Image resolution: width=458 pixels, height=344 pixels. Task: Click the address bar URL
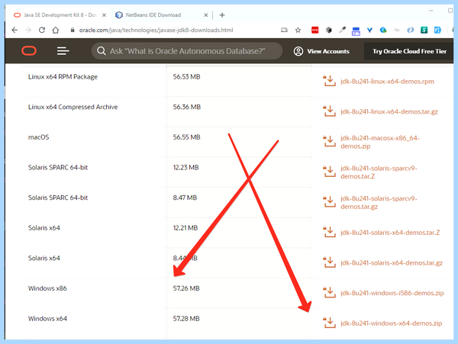[x=156, y=30]
